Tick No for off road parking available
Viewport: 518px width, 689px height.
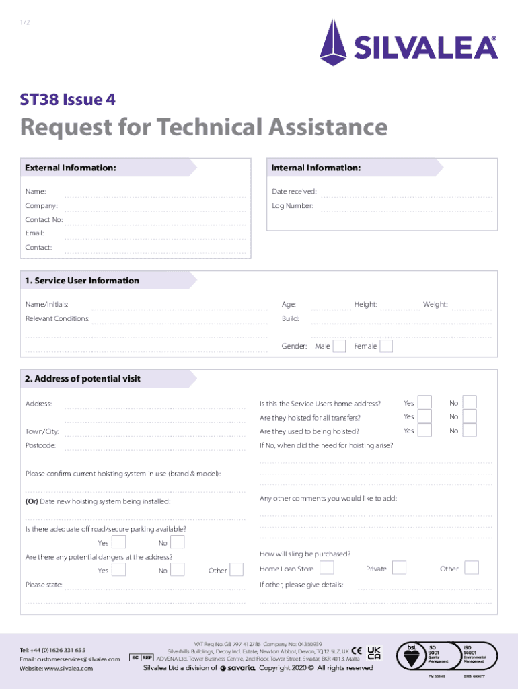pos(178,542)
